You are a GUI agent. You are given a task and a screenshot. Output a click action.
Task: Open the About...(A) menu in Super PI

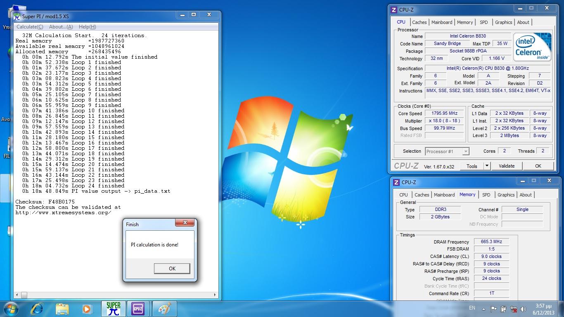(x=61, y=27)
